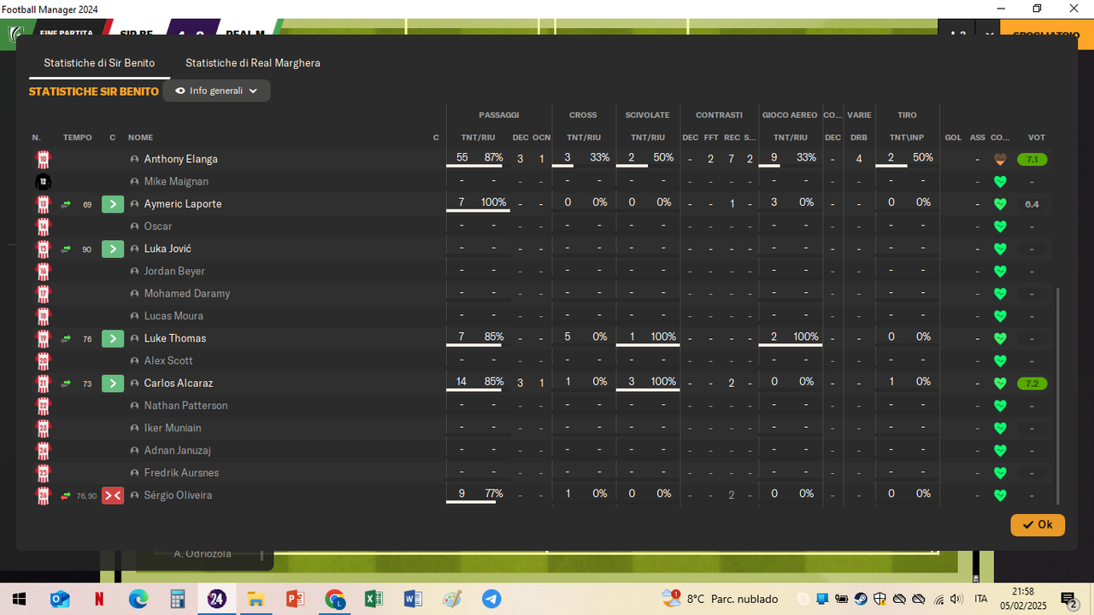1094x615 pixels.
Task: Open Luke Thomas player page
Action: pyautogui.click(x=174, y=338)
